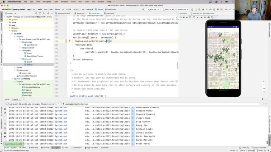Click emulator zoom in plus icon
This screenshot has width=271, height=152.
(x=264, y=81)
